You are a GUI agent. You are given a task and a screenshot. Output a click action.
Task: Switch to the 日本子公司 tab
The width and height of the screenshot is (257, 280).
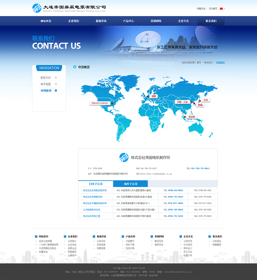coord(96,184)
